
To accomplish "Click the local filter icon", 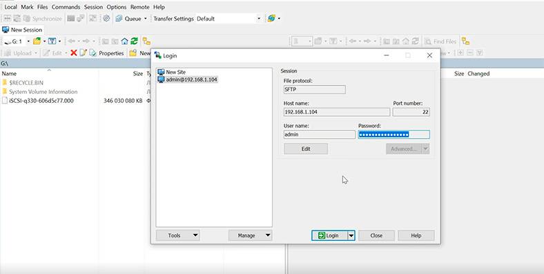I will (52, 41).
